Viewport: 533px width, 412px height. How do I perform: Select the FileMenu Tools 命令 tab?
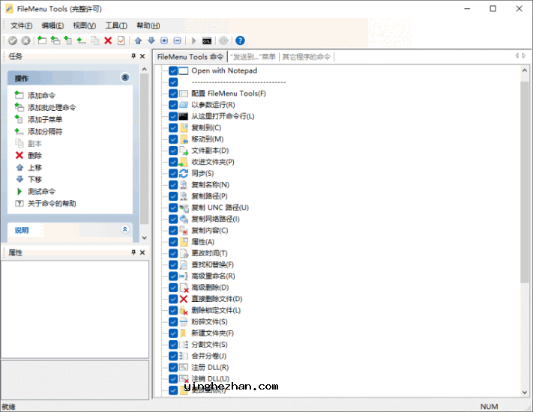[x=190, y=57]
